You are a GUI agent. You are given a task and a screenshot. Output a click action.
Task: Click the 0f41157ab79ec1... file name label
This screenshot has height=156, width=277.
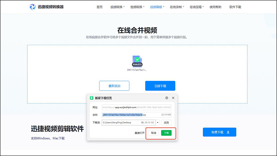[x=137, y=70]
